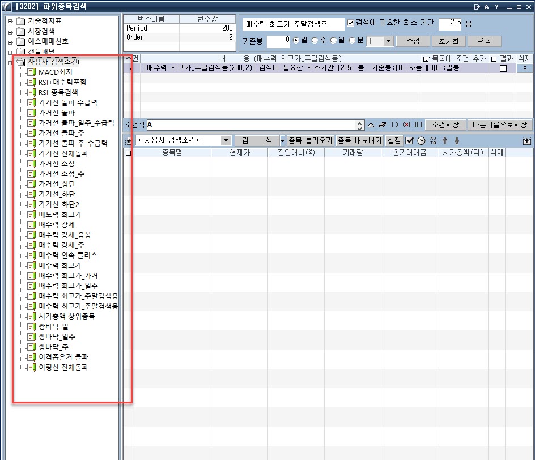Viewport: 535px width, 460px height.
Task: Open the **사용자 검색조건** dropdown
Action: [226, 140]
